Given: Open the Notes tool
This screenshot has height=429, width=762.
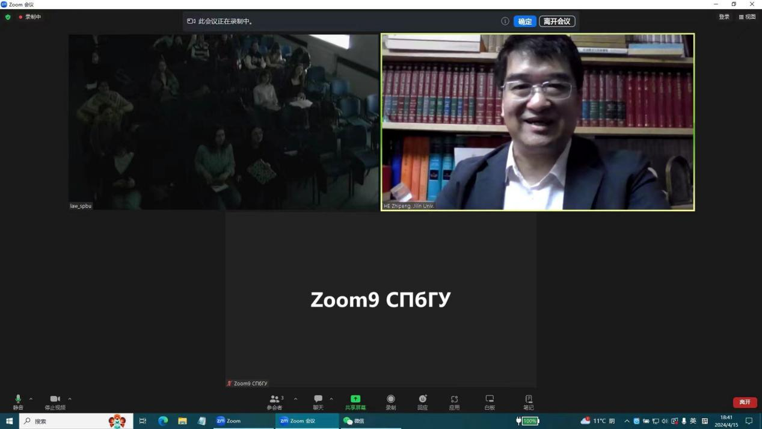Looking at the screenshot, I should (x=529, y=401).
